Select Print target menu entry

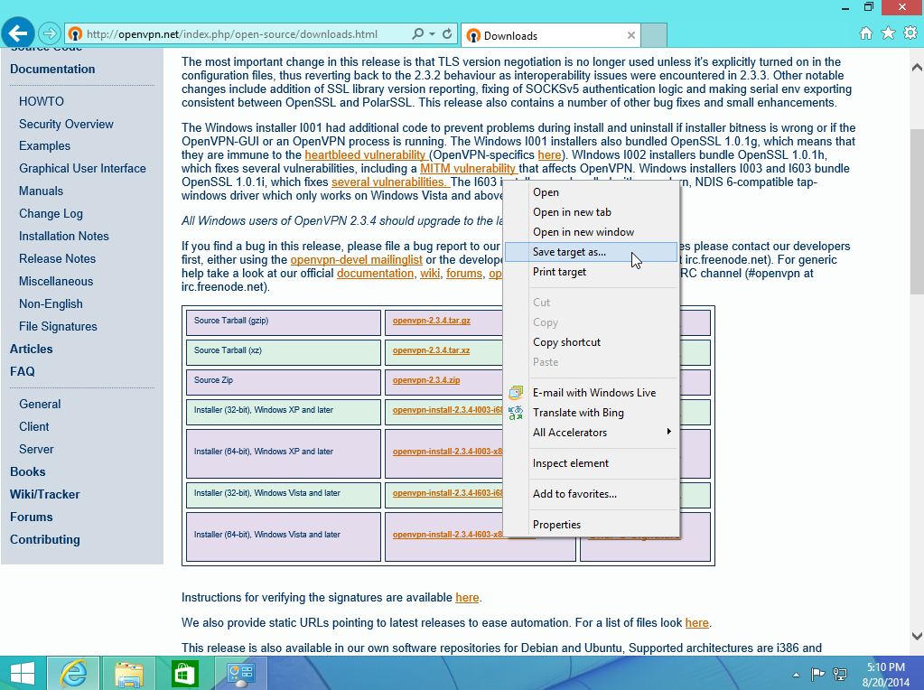pos(592,272)
